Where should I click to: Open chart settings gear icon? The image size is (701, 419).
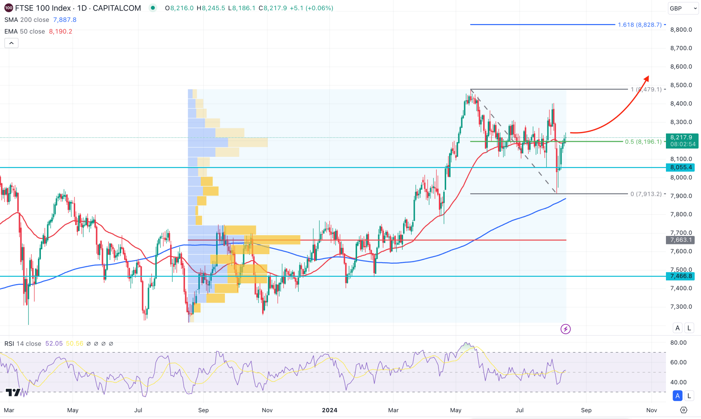point(684,410)
